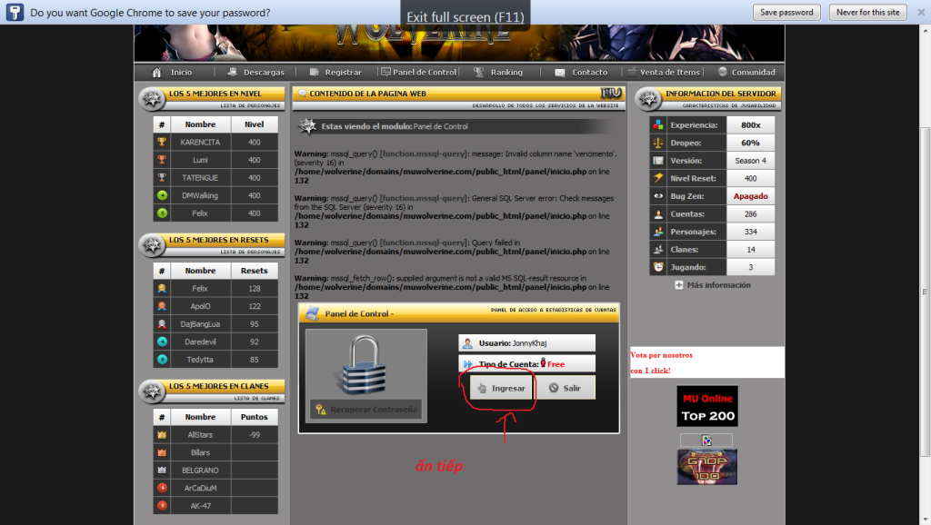Click the medal icon beside DajBangLua
Viewport: 931px width, 525px height.
[x=162, y=324]
